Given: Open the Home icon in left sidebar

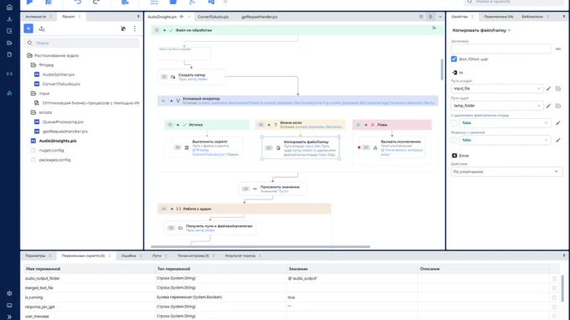Looking at the screenshot, I should click(x=9, y=7).
